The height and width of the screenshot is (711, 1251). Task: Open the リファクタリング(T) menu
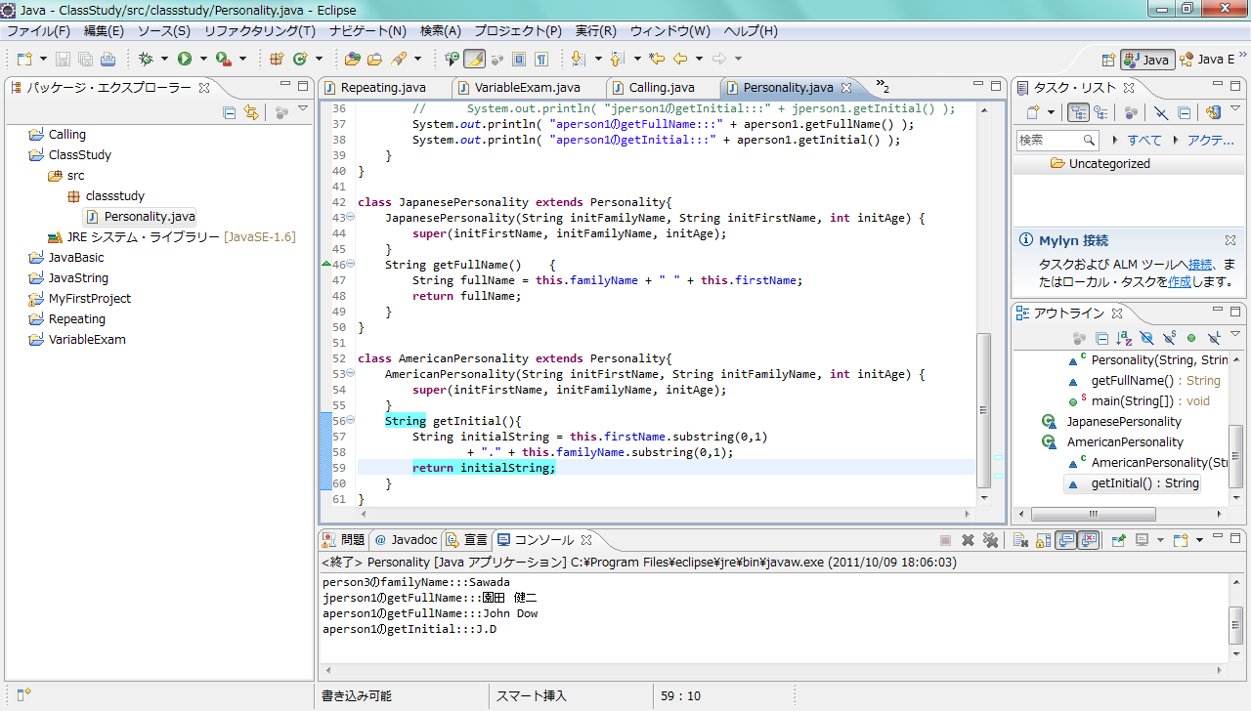click(259, 31)
